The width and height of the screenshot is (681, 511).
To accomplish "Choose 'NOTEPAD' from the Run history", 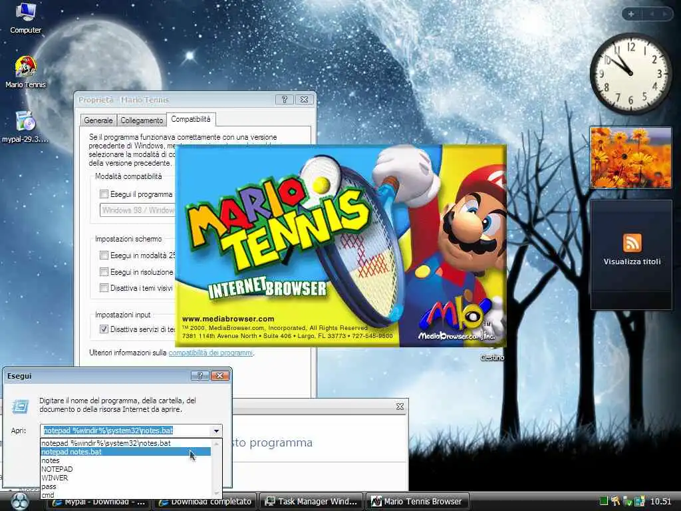I will 126,469.
